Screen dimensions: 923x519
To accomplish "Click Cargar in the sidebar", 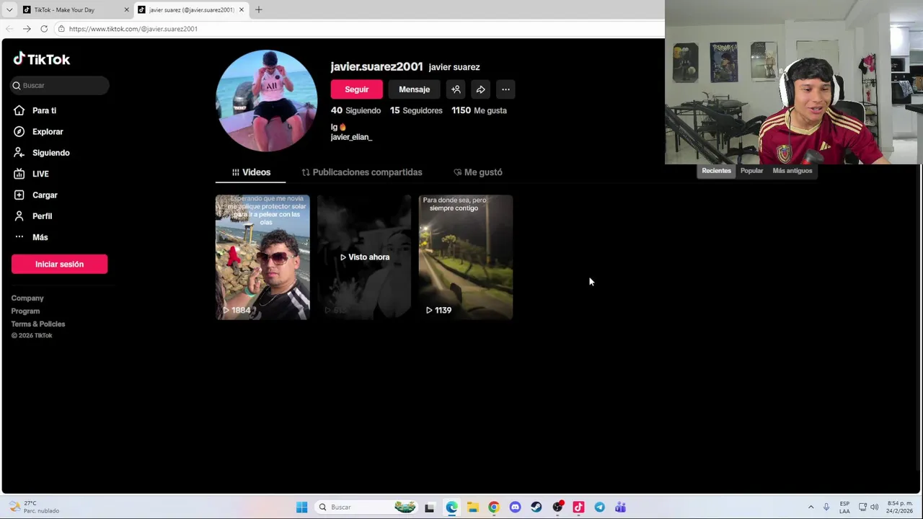I will tap(45, 195).
